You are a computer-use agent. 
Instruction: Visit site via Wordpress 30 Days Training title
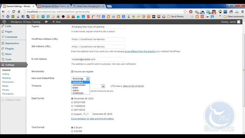(x=25, y=22)
